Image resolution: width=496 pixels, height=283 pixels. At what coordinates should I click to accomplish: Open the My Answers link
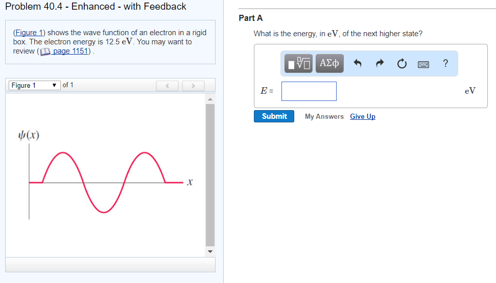coord(324,117)
